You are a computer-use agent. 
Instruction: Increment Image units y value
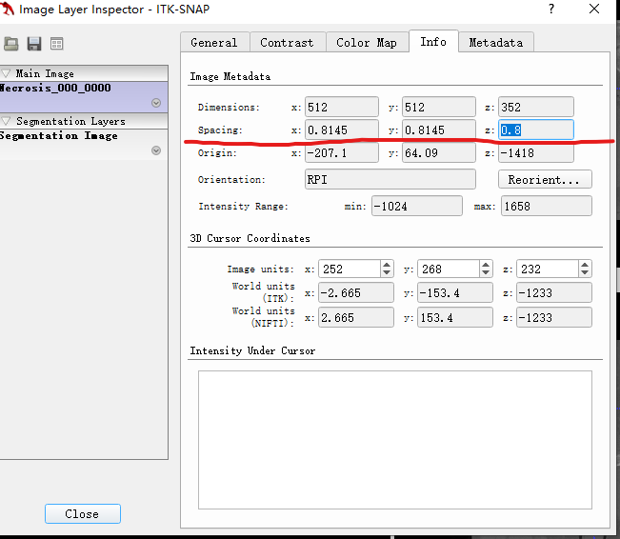[x=486, y=265]
